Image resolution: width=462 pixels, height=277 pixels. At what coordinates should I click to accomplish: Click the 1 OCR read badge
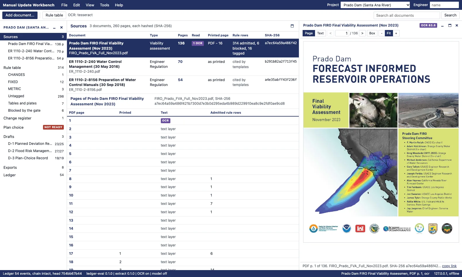[x=198, y=43]
